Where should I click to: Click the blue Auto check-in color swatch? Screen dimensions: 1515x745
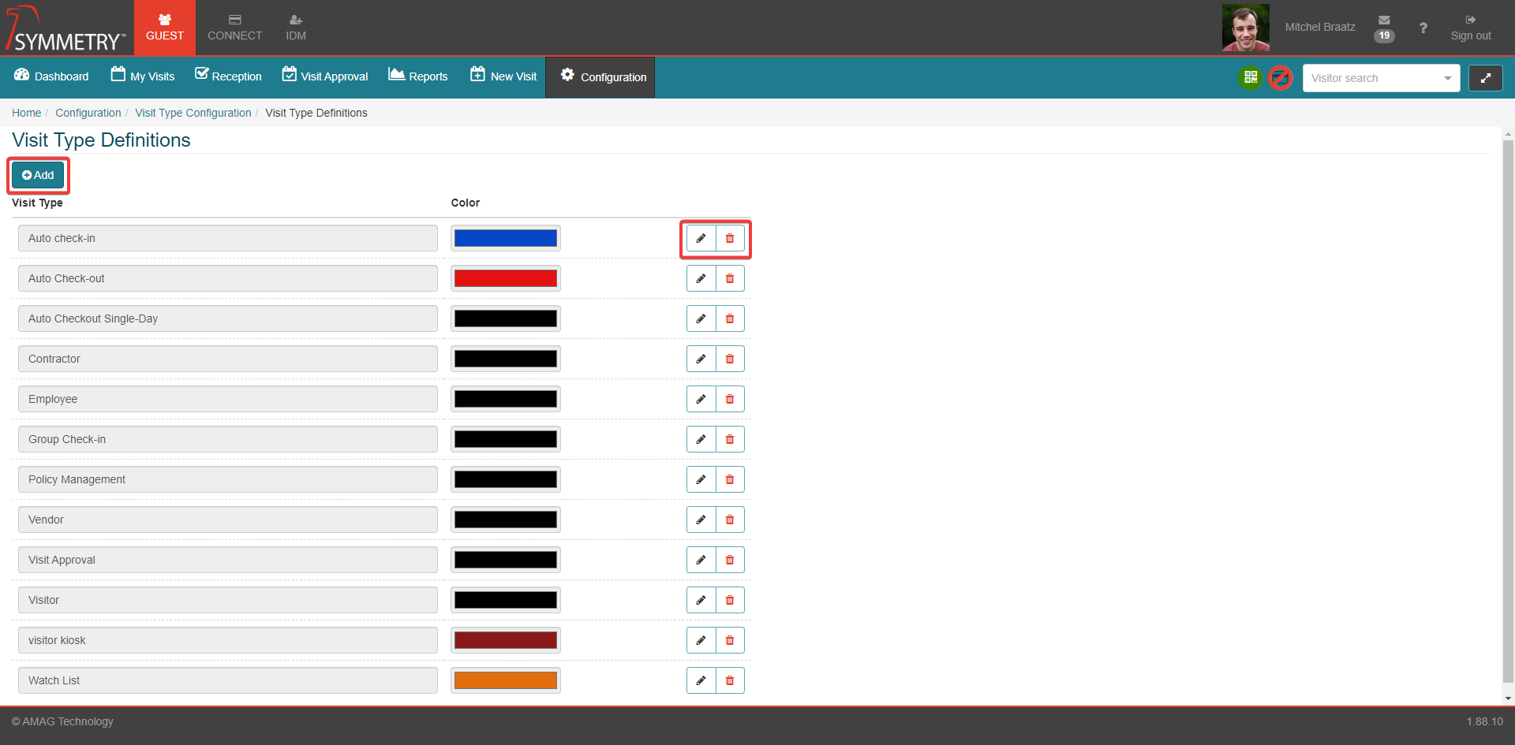[506, 238]
